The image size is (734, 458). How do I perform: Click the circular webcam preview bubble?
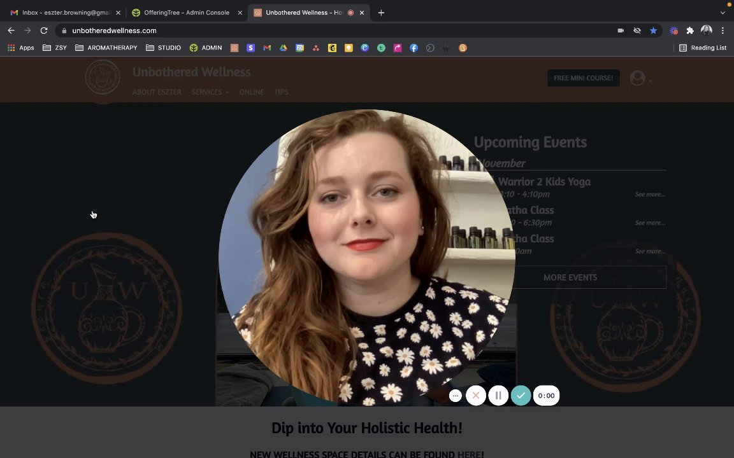[x=367, y=257]
